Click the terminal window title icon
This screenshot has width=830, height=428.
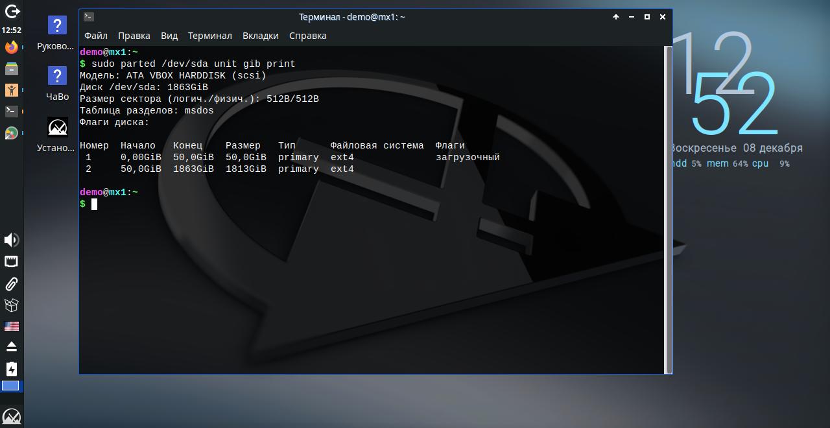(x=89, y=17)
